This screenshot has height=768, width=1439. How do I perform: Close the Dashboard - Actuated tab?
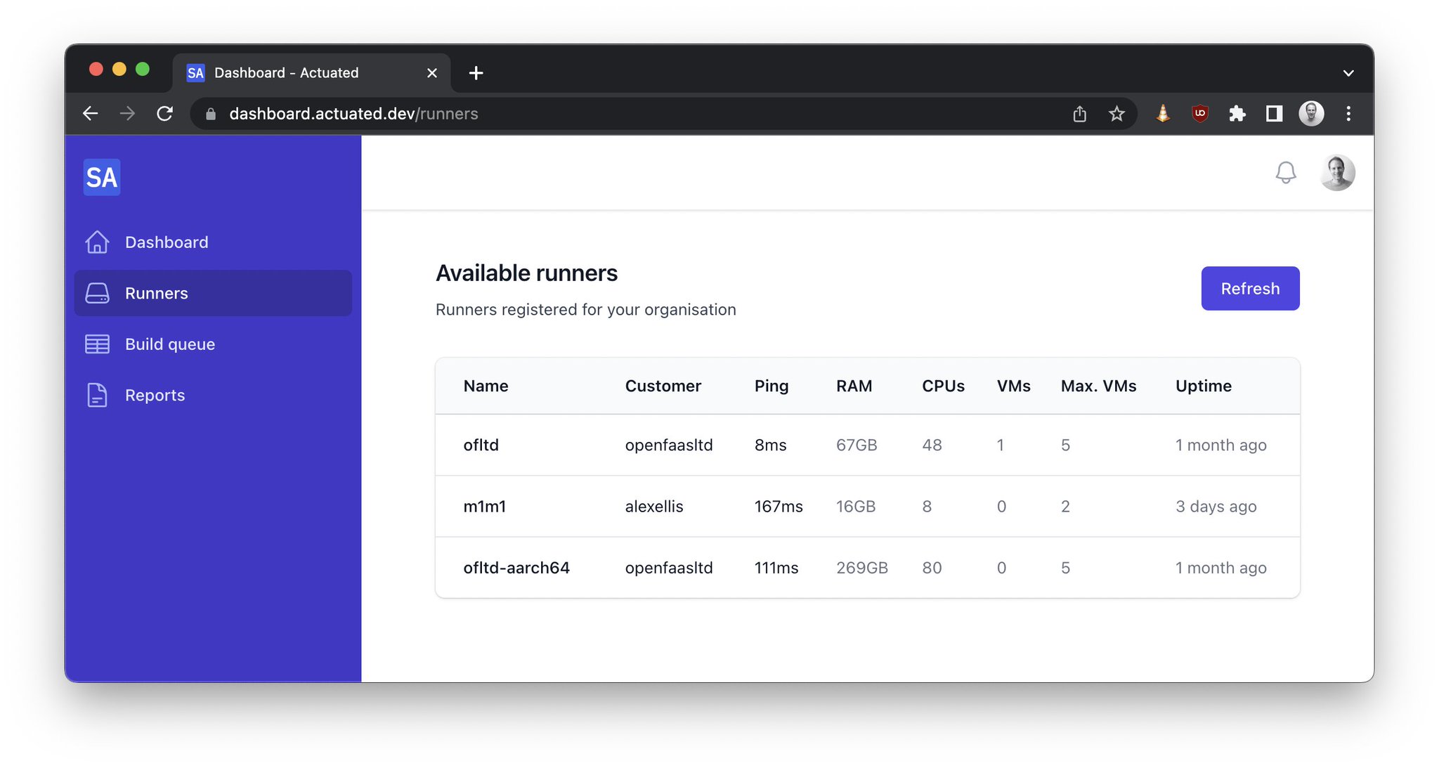point(432,73)
